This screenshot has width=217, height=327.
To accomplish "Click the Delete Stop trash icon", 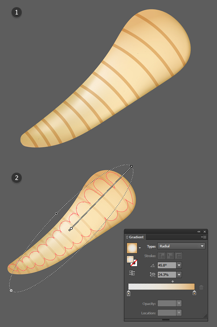I will tap(201, 287).
